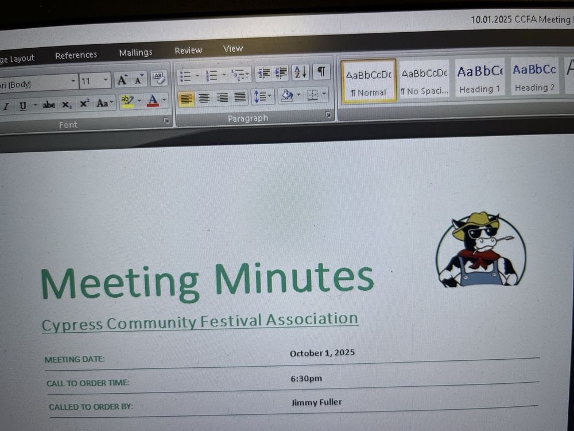Click the Increase Indent icon
This screenshot has width=574, height=431.
tap(281, 73)
